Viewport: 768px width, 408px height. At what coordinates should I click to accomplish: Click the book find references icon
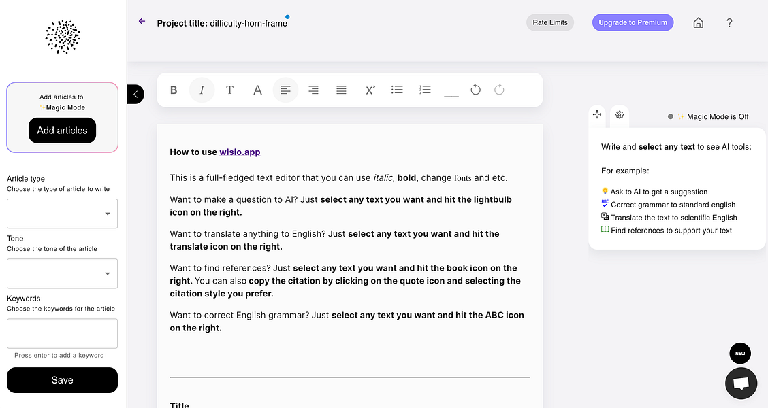click(x=605, y=229)
